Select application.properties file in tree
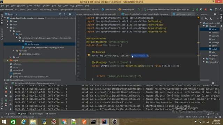 (30, 54)
